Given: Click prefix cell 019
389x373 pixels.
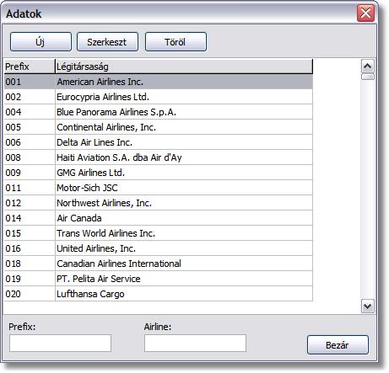Looking at the screenshot, I should point(30,279).
